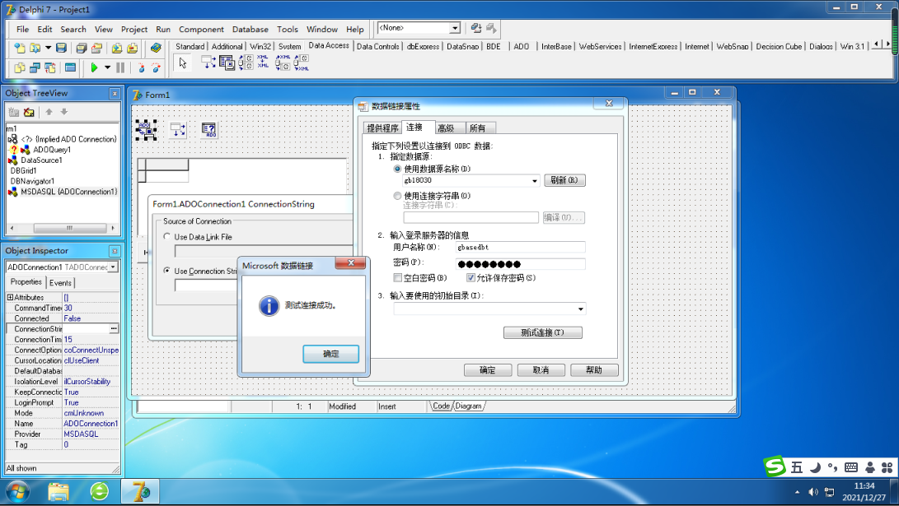This screenshot has height=506, width=899.
Task: Click the Open file toolbar icon
Action: click(x=35, y=48)
